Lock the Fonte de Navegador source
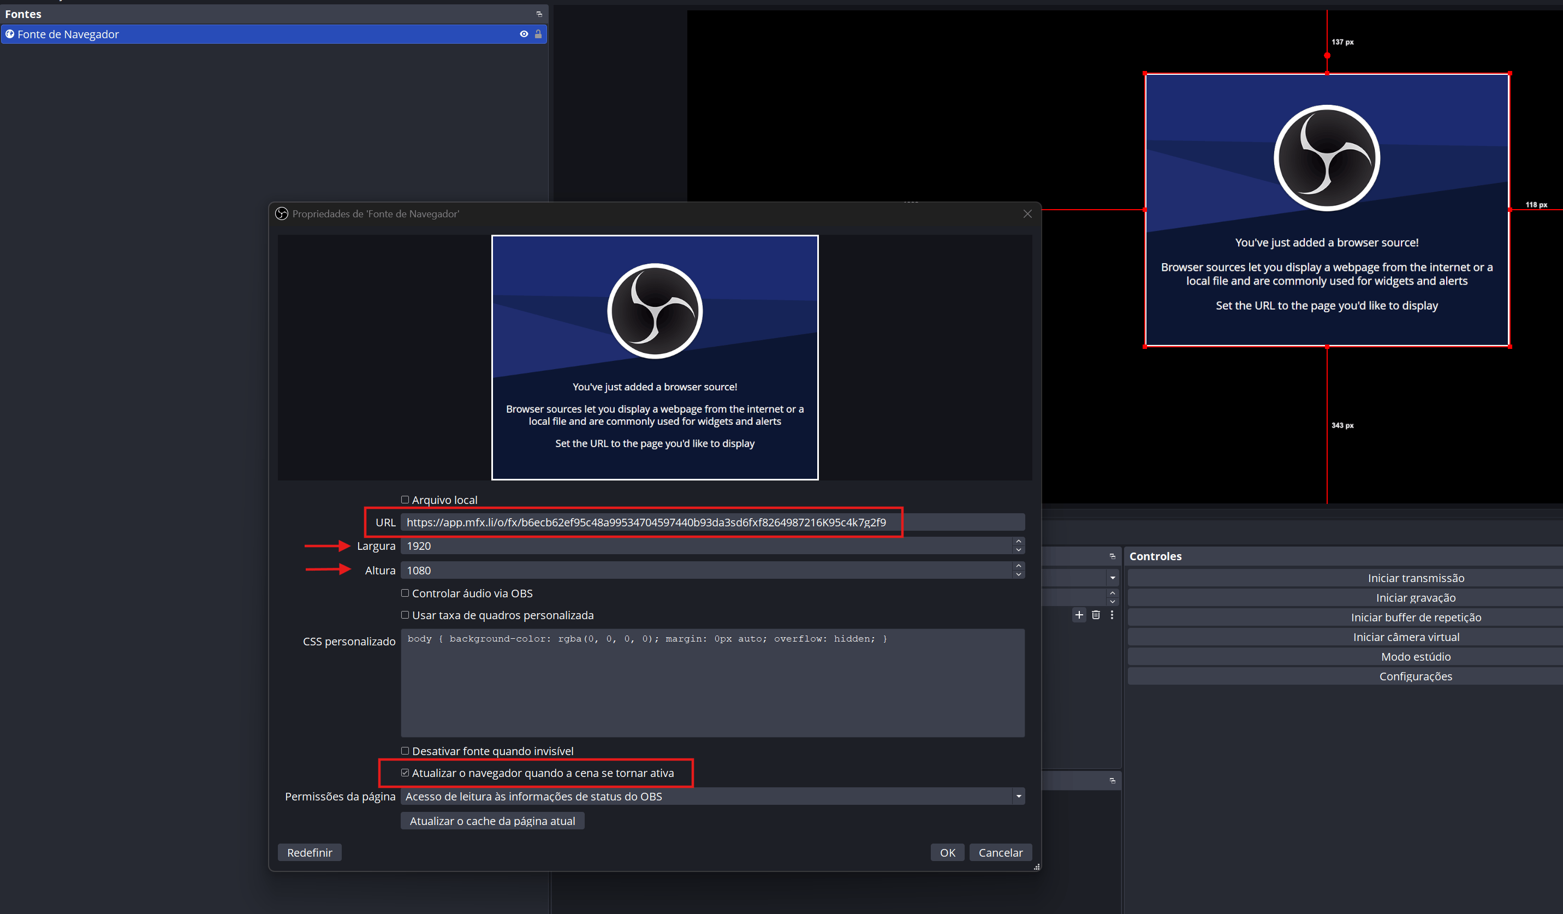Viewport: 1563px width, 914px height. coord(538,34)
